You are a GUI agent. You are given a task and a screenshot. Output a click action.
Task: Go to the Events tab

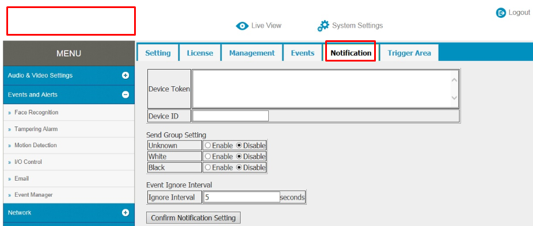303,53
